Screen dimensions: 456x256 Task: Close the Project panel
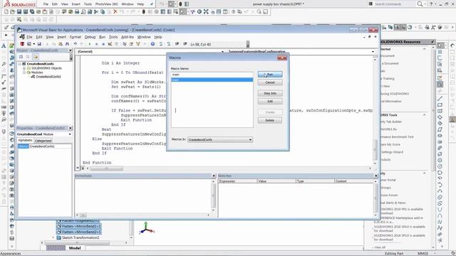(71, 50)
